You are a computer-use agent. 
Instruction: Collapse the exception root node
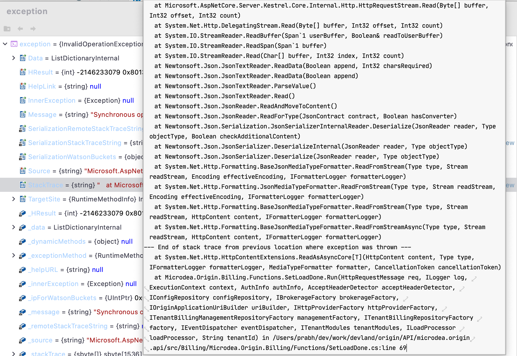(5, 44)
